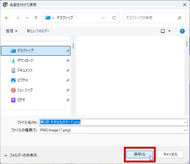The image size is (190, 164).
Task: Click the file list scrollbar
Action: click(x=187, y=44)
